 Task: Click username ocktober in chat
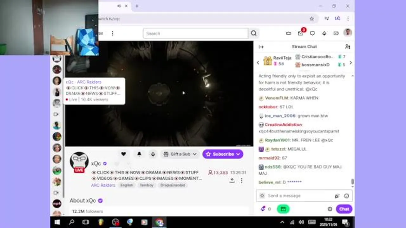click(x=268, y=107)
